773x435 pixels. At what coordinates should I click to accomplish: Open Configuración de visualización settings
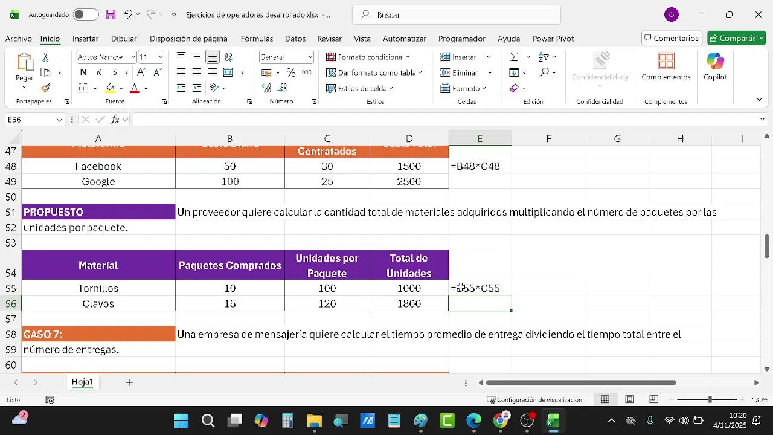(x=534, y=399)
